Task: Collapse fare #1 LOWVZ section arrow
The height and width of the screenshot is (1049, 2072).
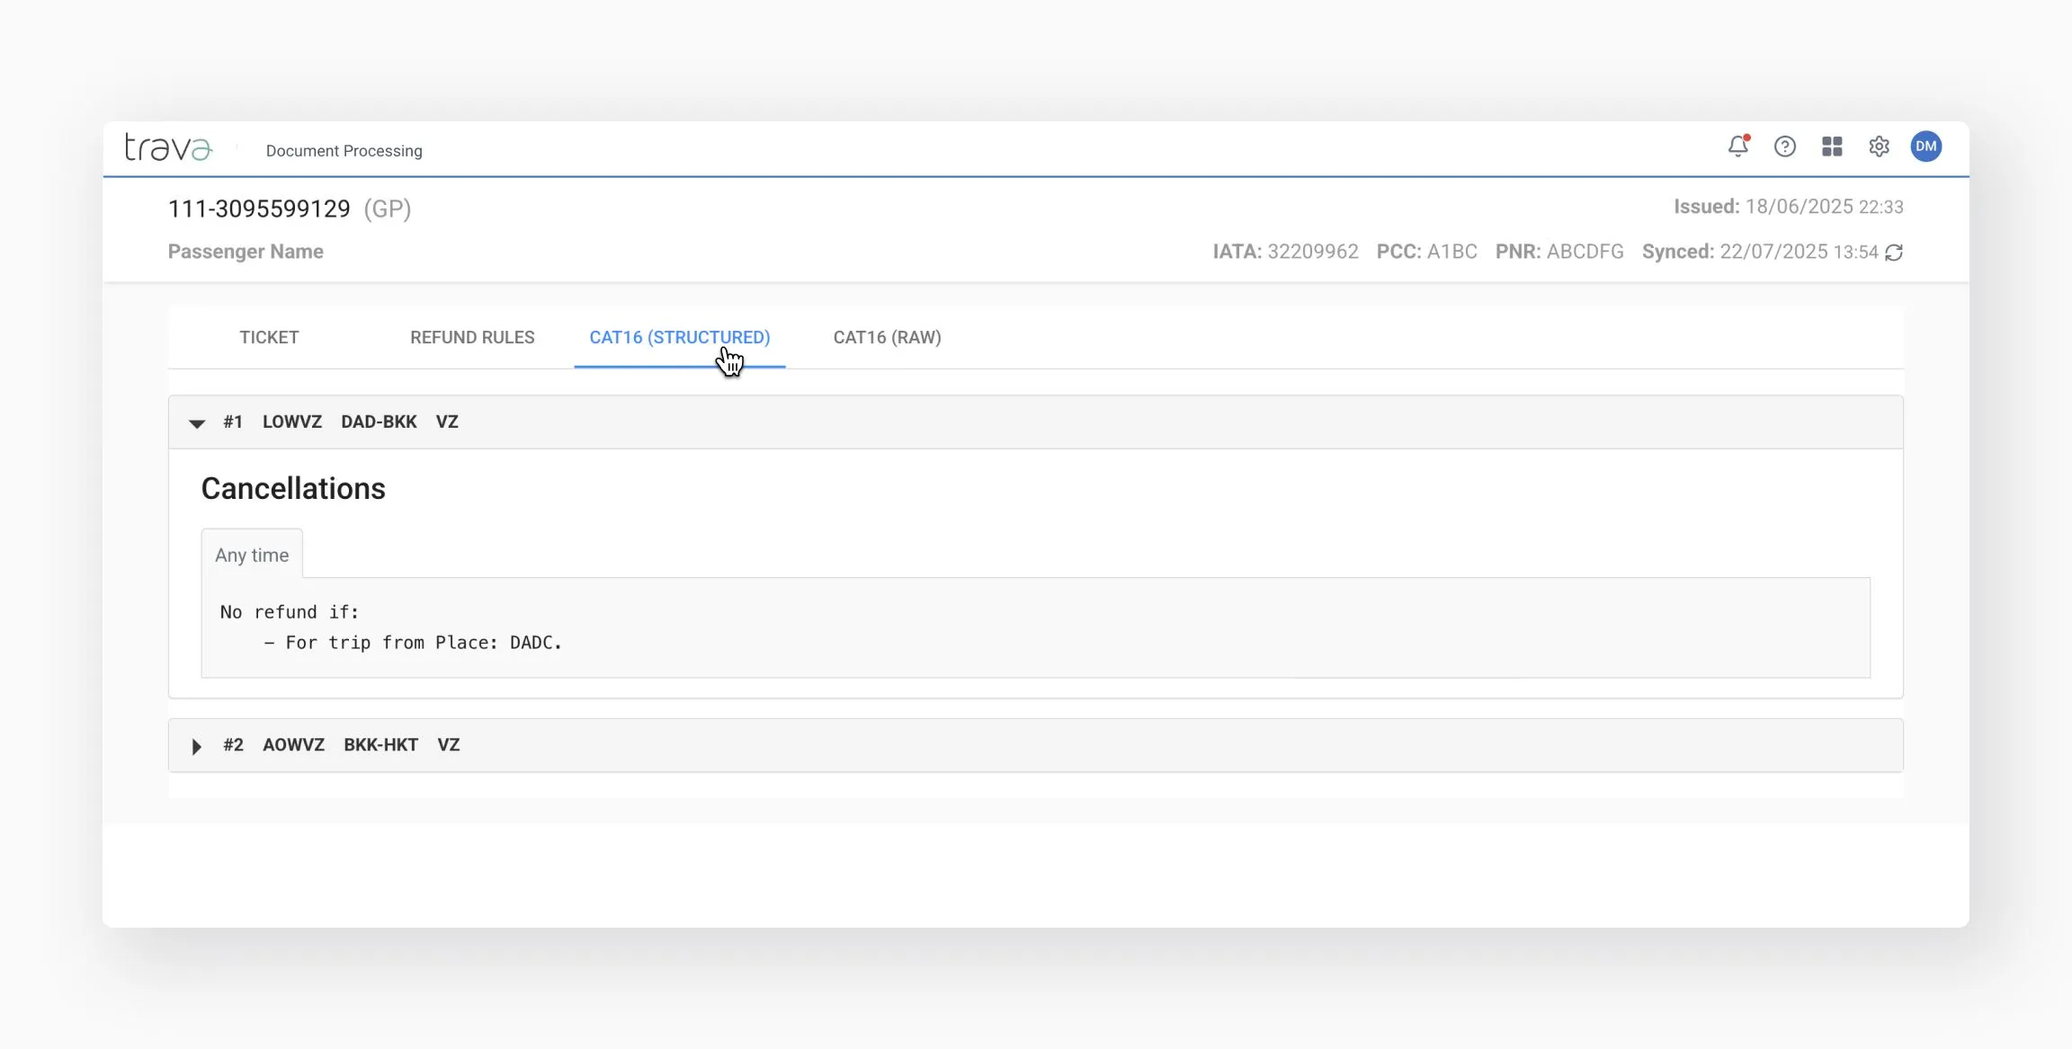Action: tap(197, 423)
